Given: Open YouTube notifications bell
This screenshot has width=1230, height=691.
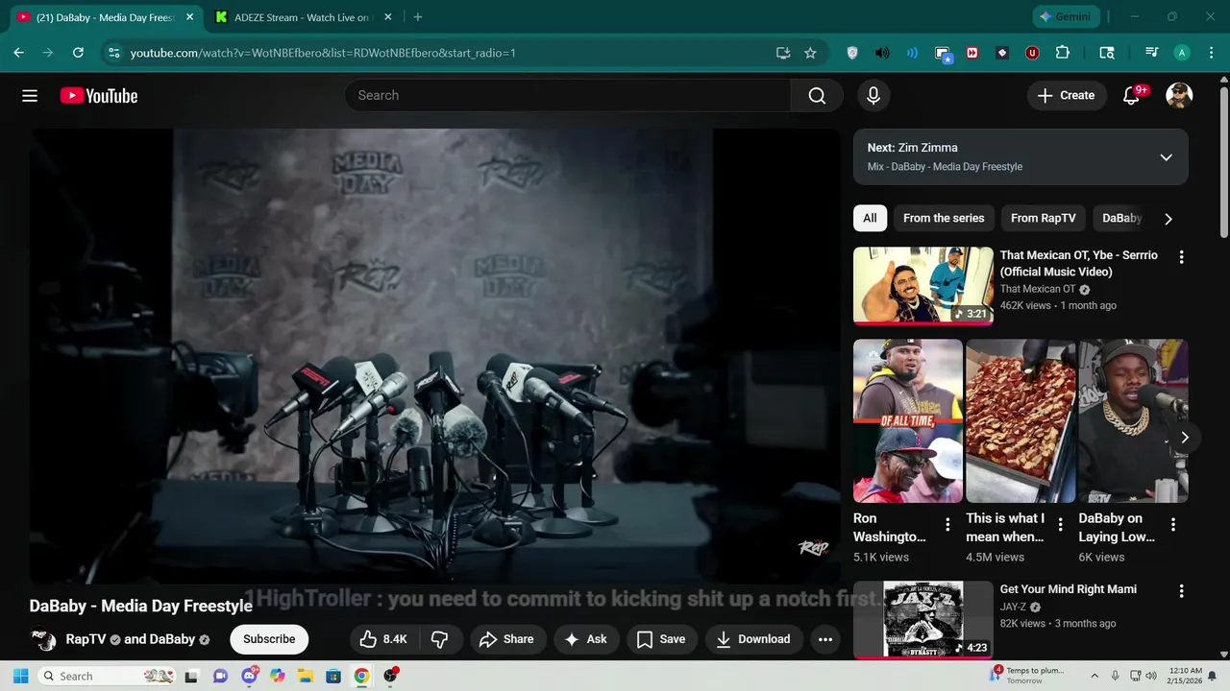Looking at the screenshot, I should pyautogui.click(x=1132, y=95).
